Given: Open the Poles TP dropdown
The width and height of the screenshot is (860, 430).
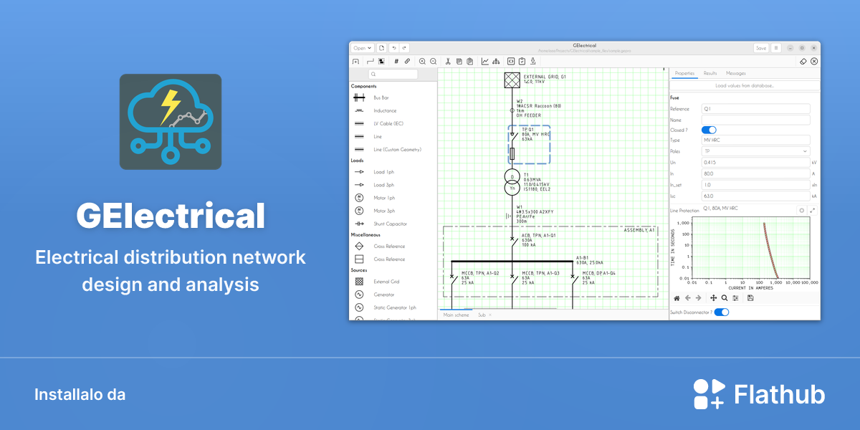Looking at the screenshot, I should coord(755,151).
